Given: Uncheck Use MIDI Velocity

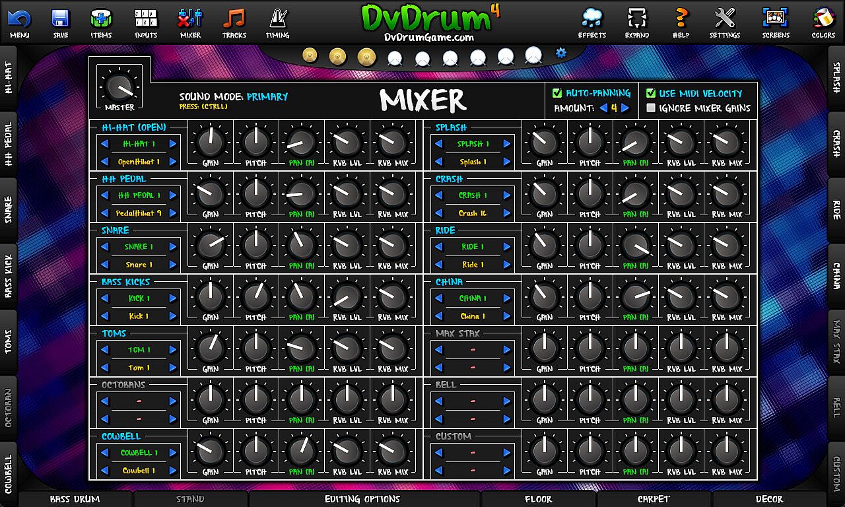Looking at the screenshot, I should click(651, 93).
